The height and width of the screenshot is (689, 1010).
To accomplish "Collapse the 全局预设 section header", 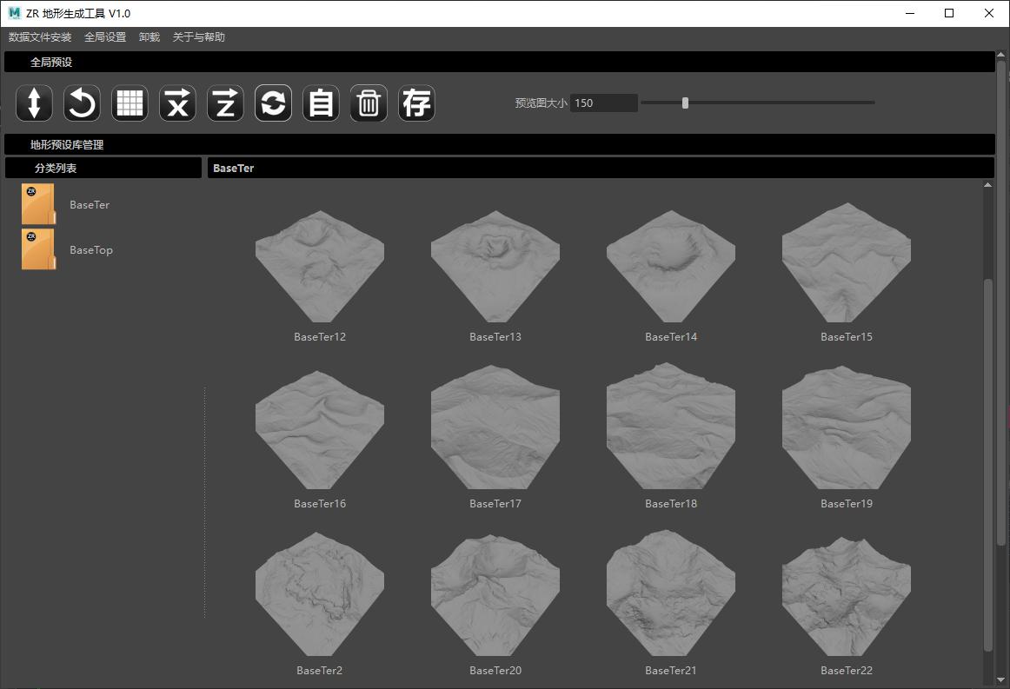I will (x=51, y=63).
